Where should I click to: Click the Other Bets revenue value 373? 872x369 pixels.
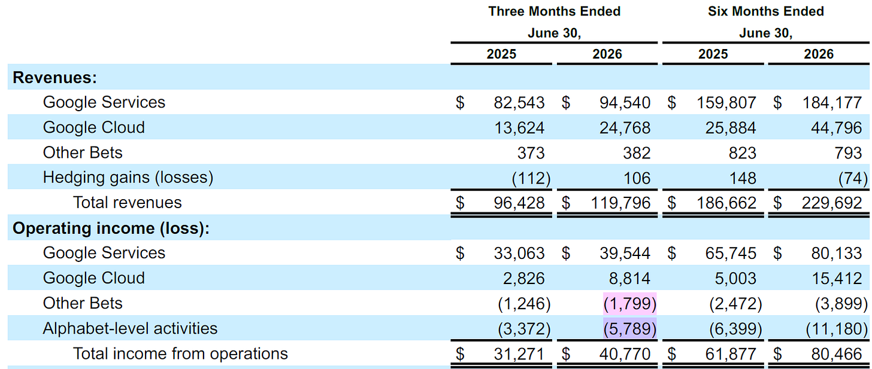[x=532, y=153]
